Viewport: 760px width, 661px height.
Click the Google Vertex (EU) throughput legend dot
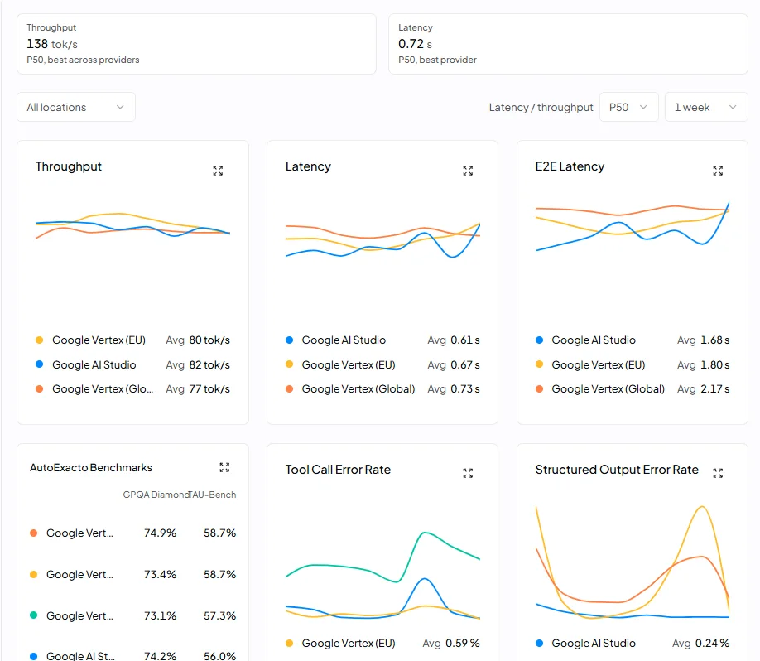(40, 340)
